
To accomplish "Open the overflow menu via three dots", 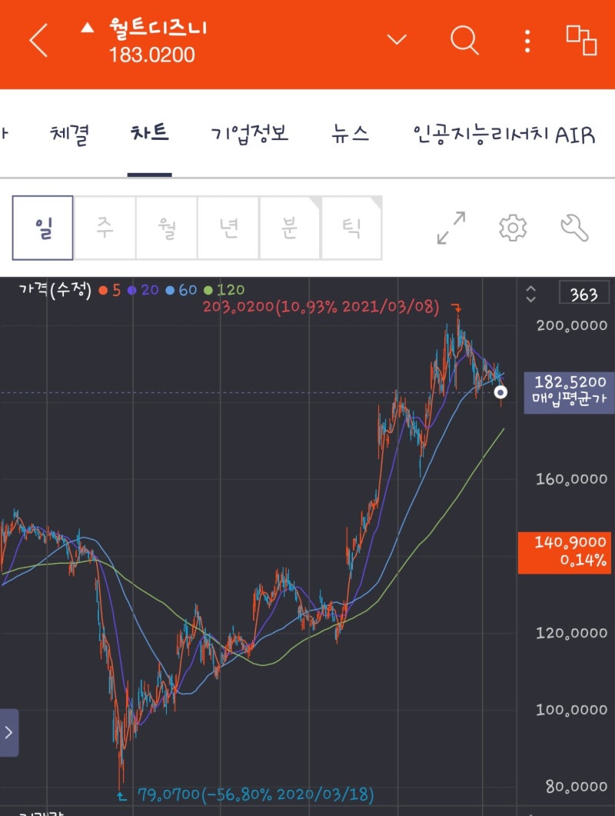I will click(x=527, y=41).
